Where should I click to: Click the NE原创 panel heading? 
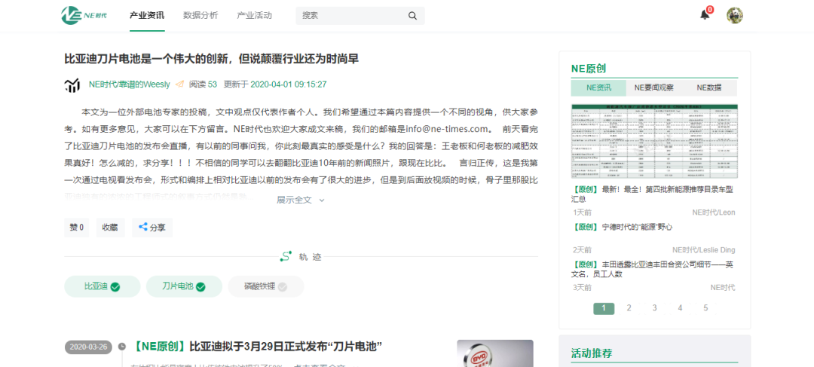click(x=589, y=69)
